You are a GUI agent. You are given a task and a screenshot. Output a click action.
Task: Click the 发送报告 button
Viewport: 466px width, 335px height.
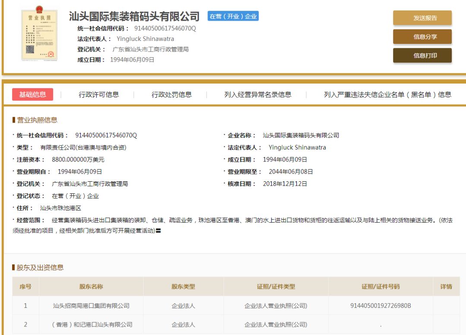(x=422, y=18)
